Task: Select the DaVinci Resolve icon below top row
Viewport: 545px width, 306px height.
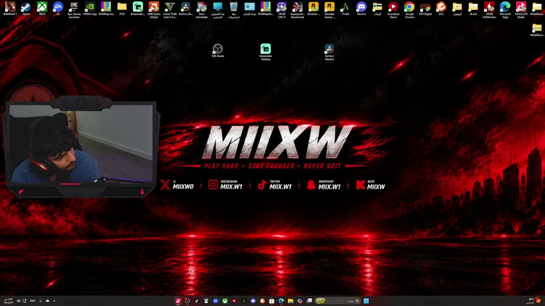Action: [x=330, y=52]
